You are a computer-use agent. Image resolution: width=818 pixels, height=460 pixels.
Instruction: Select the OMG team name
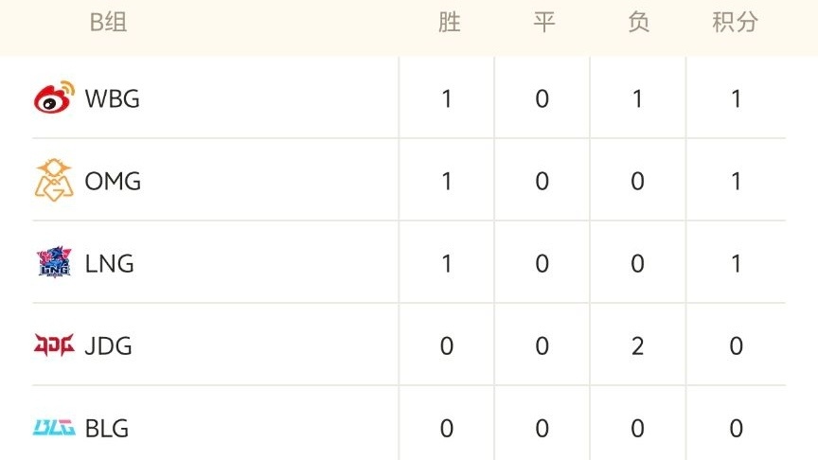[x=113, y=181]
